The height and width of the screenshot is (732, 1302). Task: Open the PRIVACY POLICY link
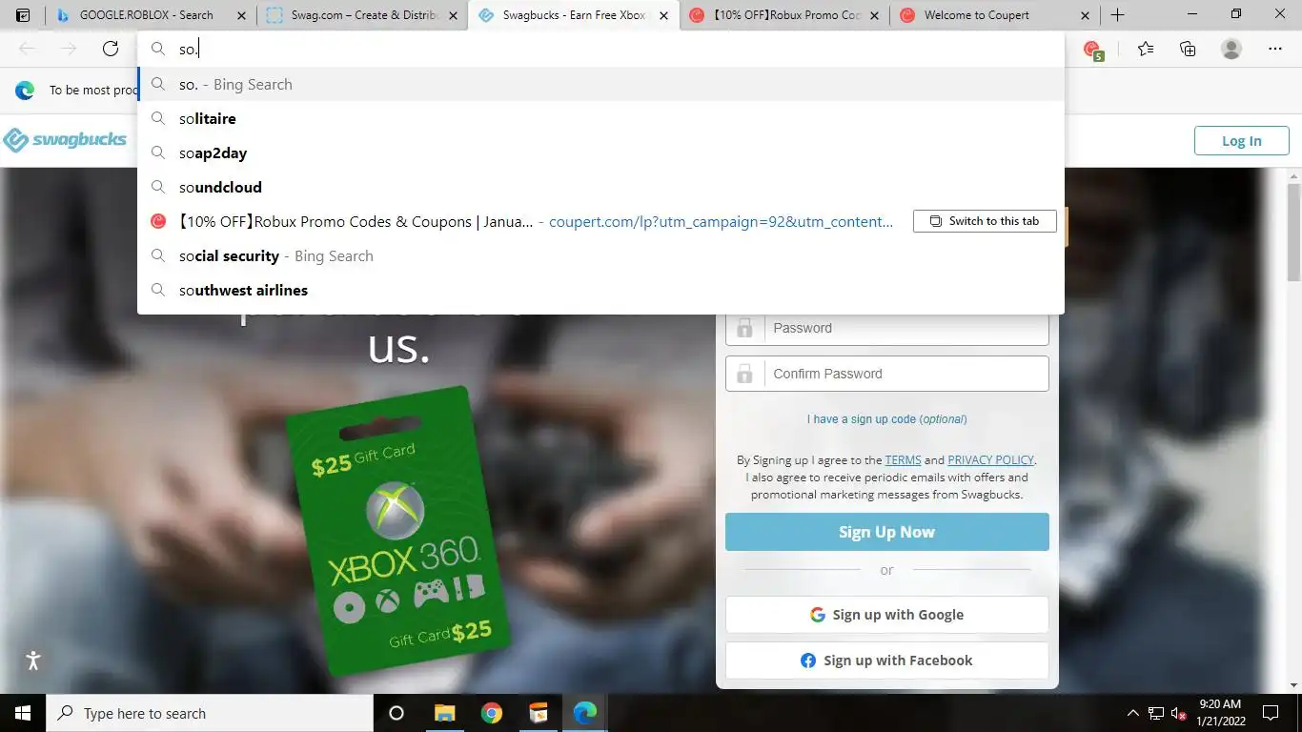coord(990,460)
